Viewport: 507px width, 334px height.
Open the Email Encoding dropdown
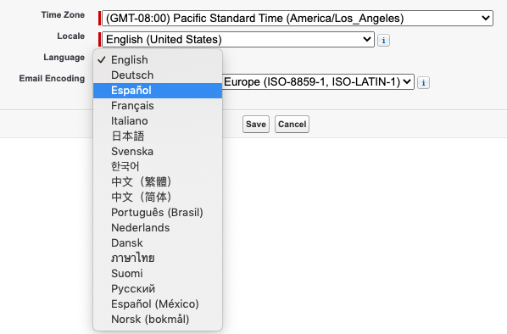(x=318, y=81)
